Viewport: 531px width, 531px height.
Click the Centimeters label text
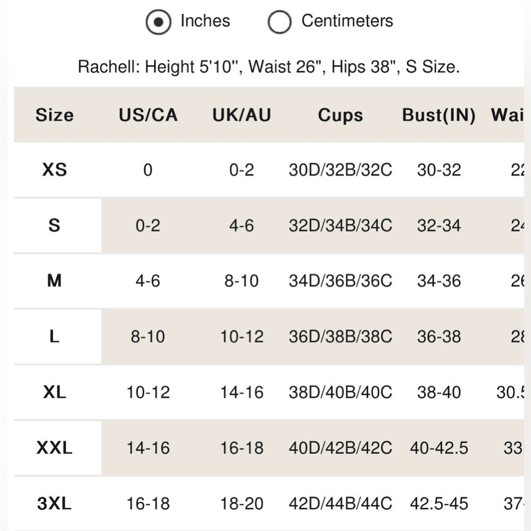pyautogui.click(x=347, y=21)
